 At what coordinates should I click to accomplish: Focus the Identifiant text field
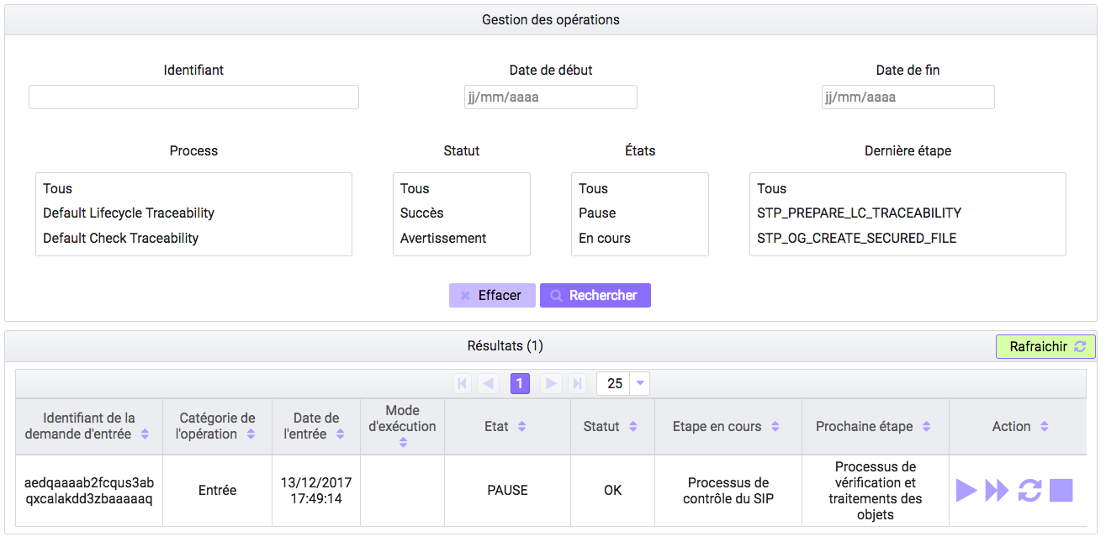coord(193,97)
